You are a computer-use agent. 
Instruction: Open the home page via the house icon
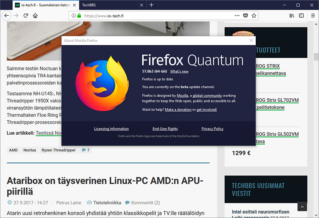35,16
